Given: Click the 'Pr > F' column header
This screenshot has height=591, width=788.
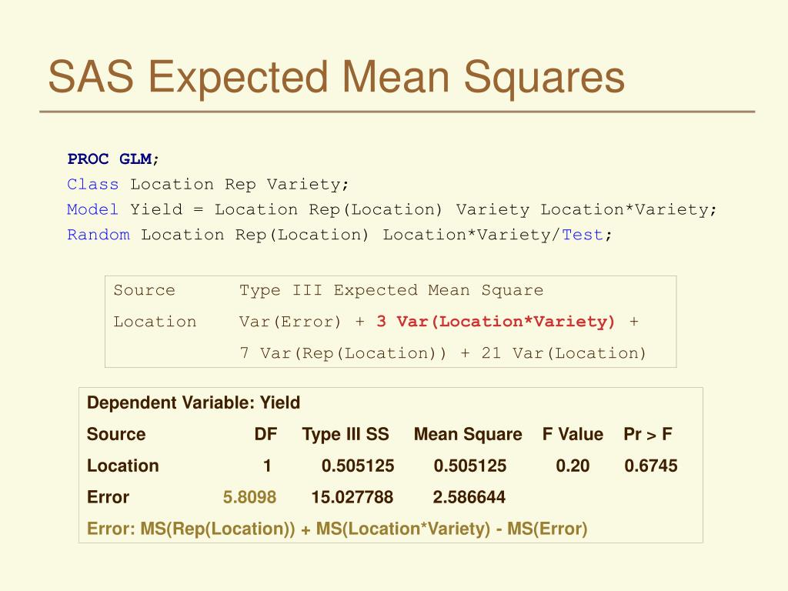Looking at the screenshot, I should [648, 434].
